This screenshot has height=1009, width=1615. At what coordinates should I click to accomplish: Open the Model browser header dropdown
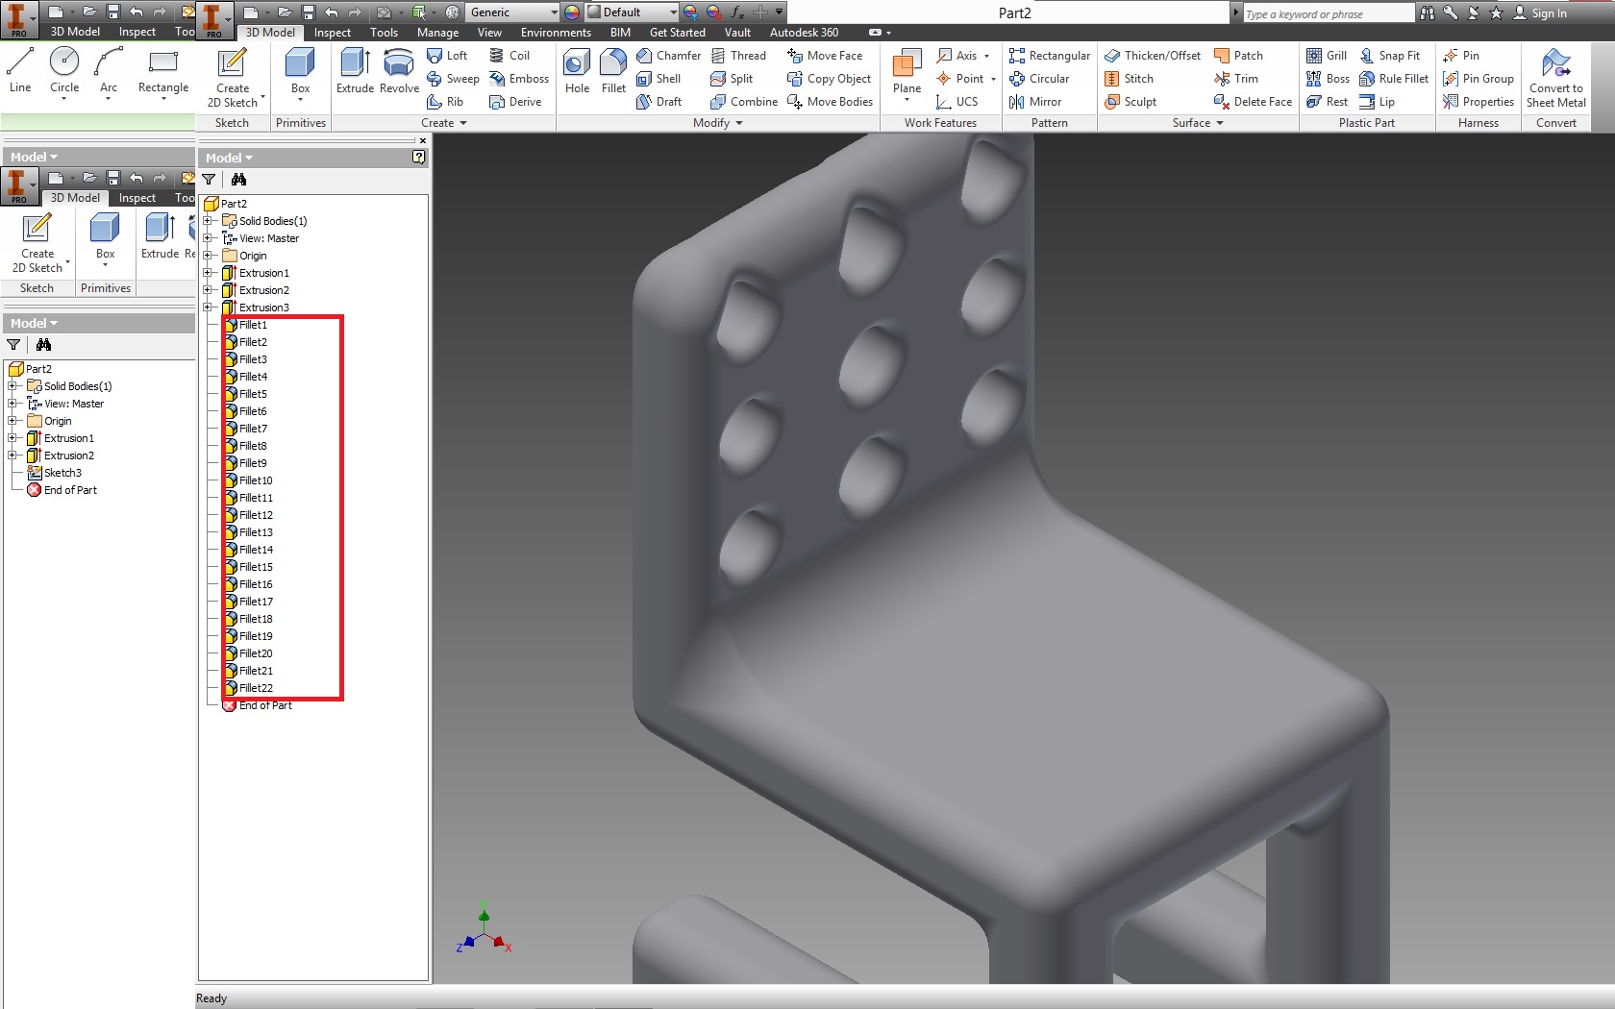(x=229, y=158)
